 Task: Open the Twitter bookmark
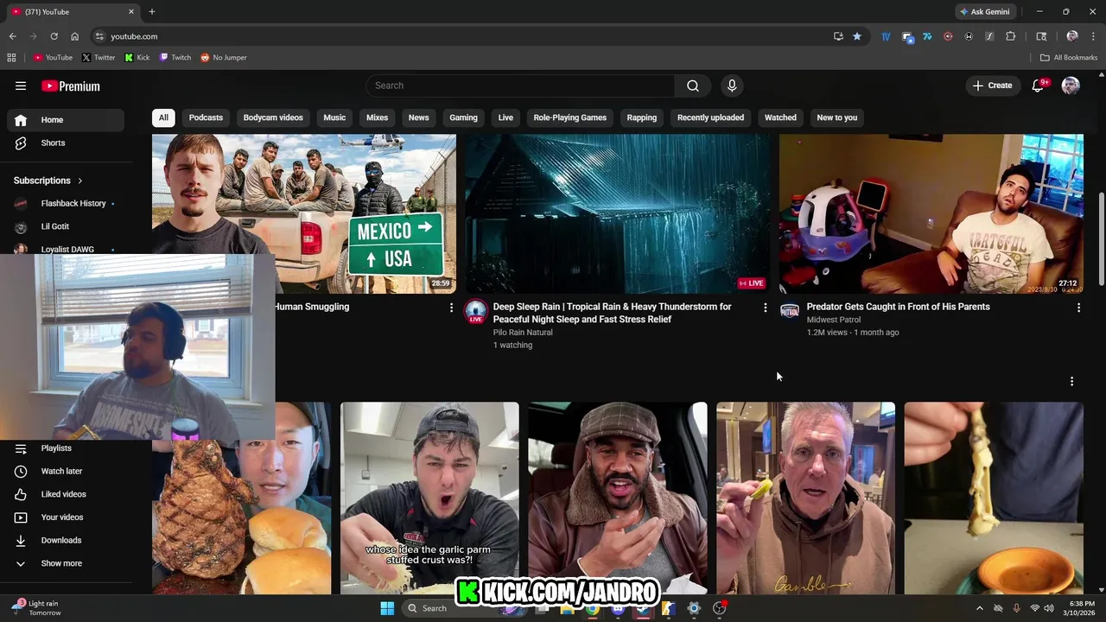(x=99, y=58)
